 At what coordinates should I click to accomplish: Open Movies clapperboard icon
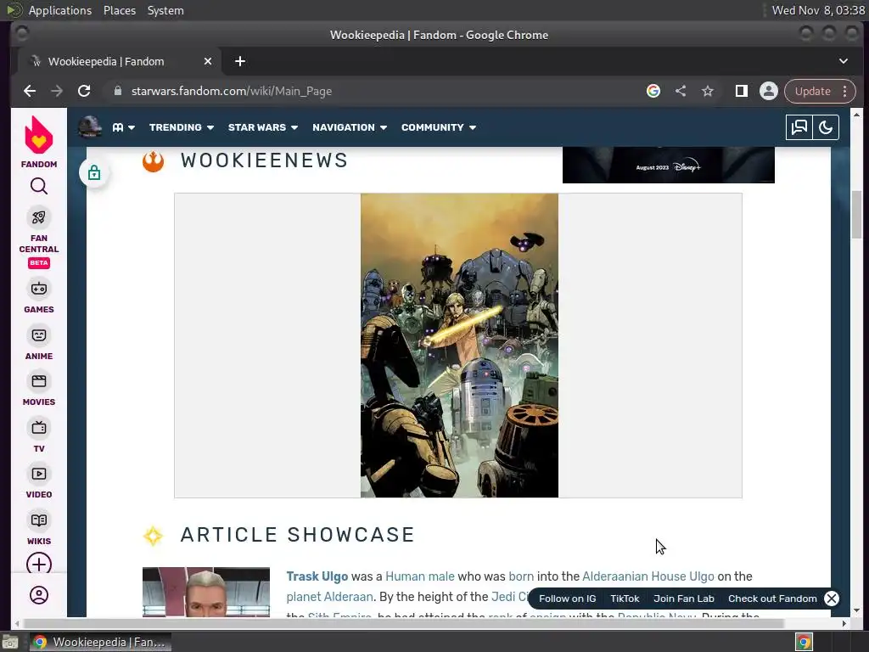[39, 381]
